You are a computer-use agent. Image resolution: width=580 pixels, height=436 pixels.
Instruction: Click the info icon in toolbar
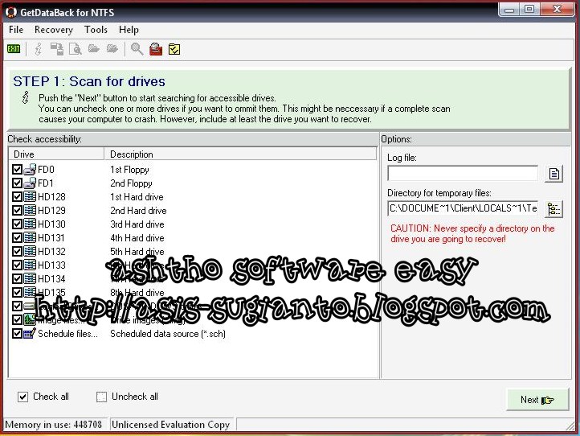[x=38, y=49]
